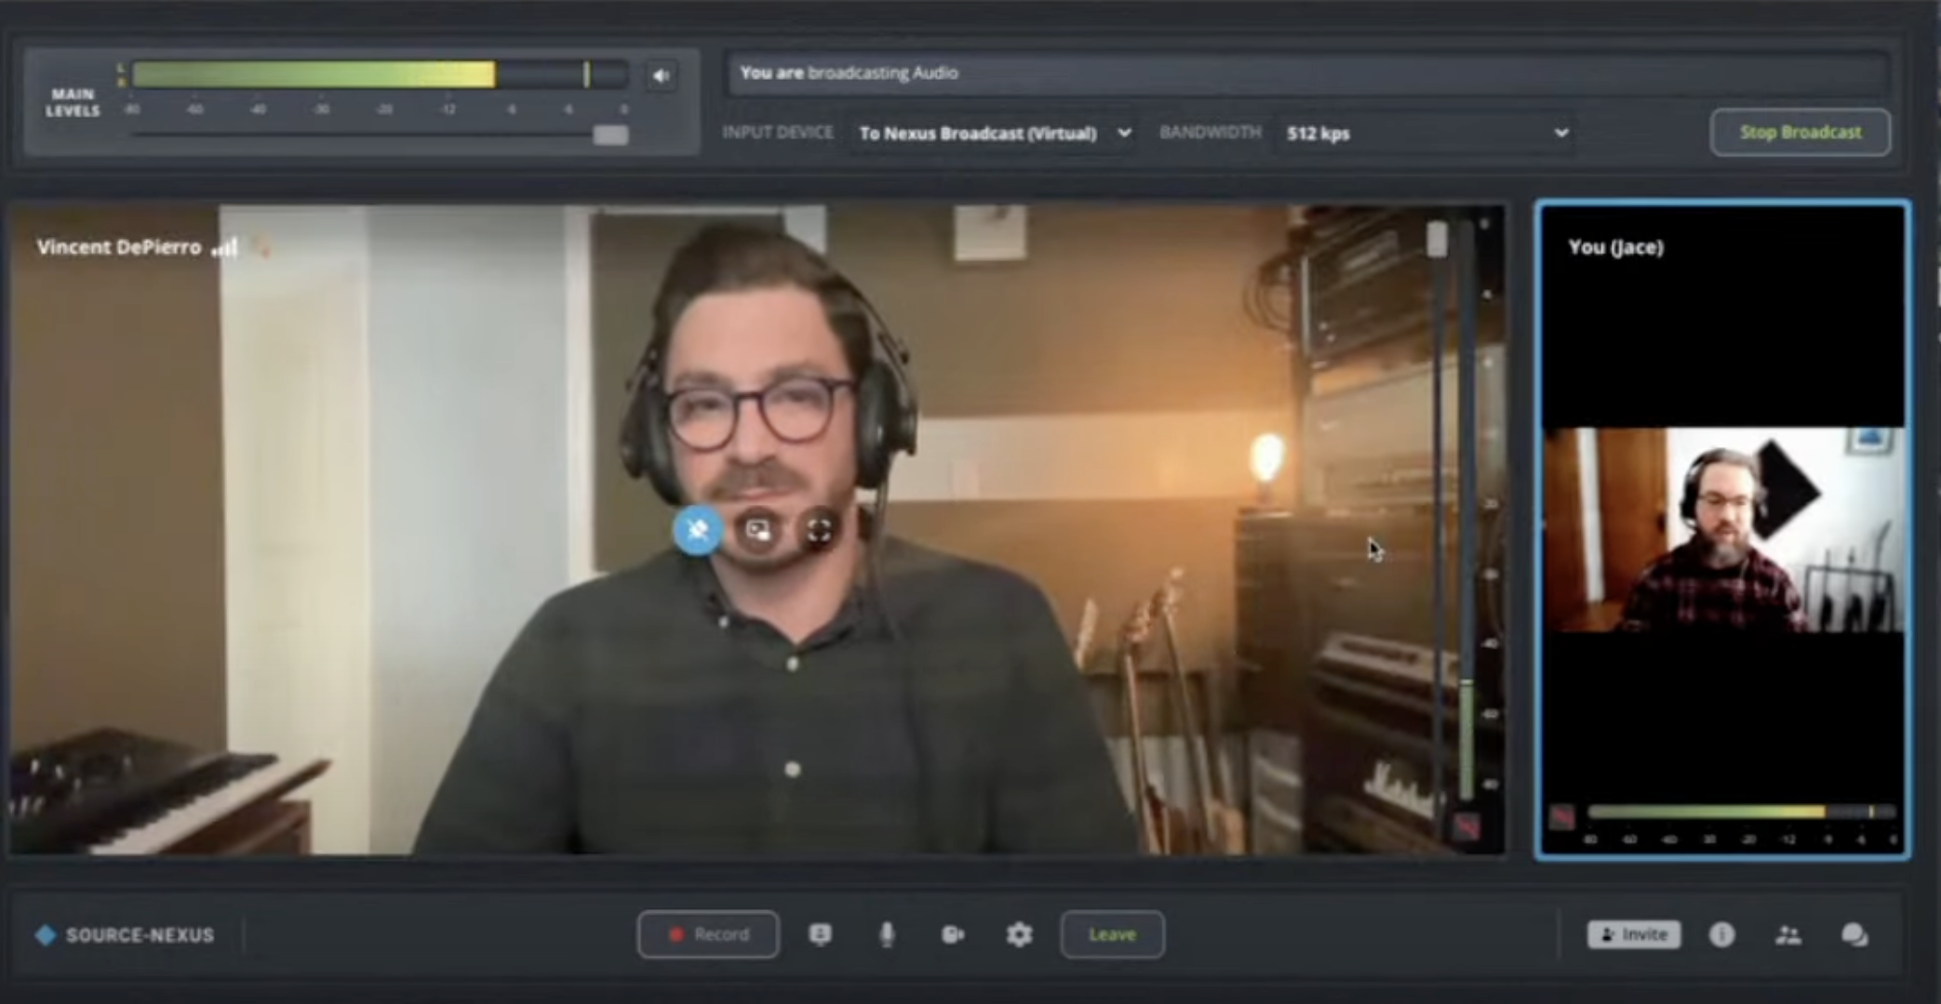Start recording with the Record button
This screenshot has height=1004, width=1941.
pos(708,934)
